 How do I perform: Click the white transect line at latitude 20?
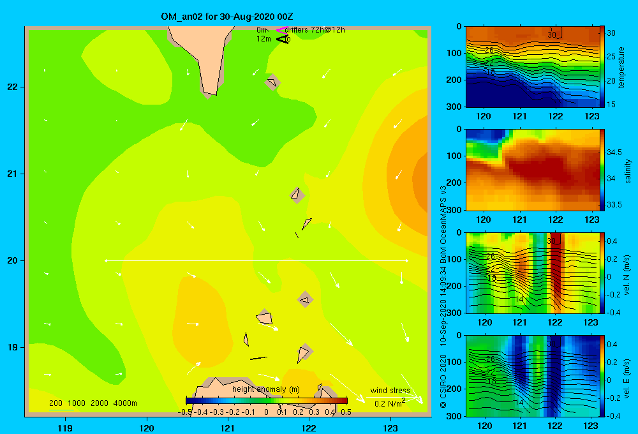(256, 260)
